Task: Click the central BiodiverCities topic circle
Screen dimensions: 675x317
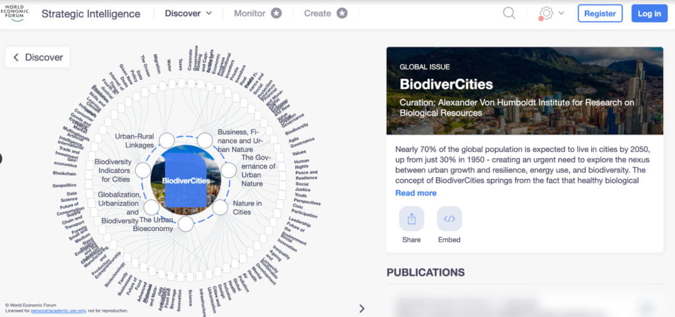Action: (x=185, y=180)
